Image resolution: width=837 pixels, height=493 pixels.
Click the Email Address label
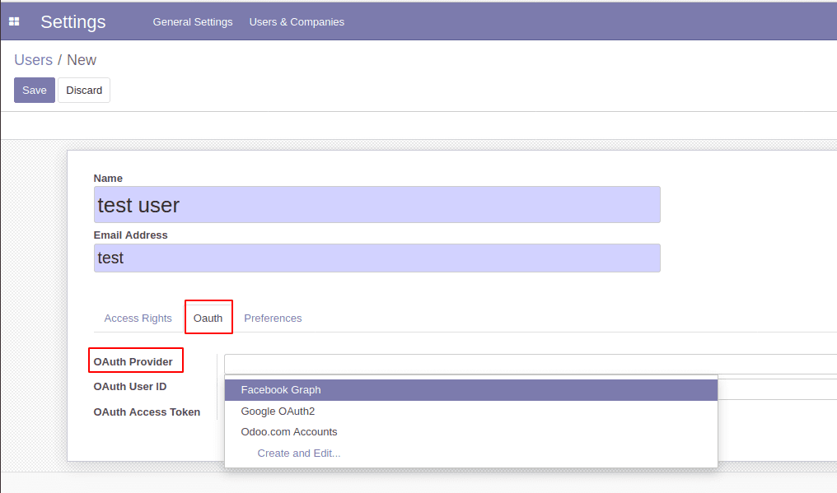[130, 235]
